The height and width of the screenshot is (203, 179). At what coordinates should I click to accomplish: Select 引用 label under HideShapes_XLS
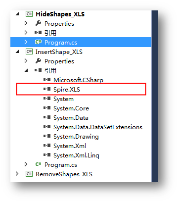(x=50, y=33)
